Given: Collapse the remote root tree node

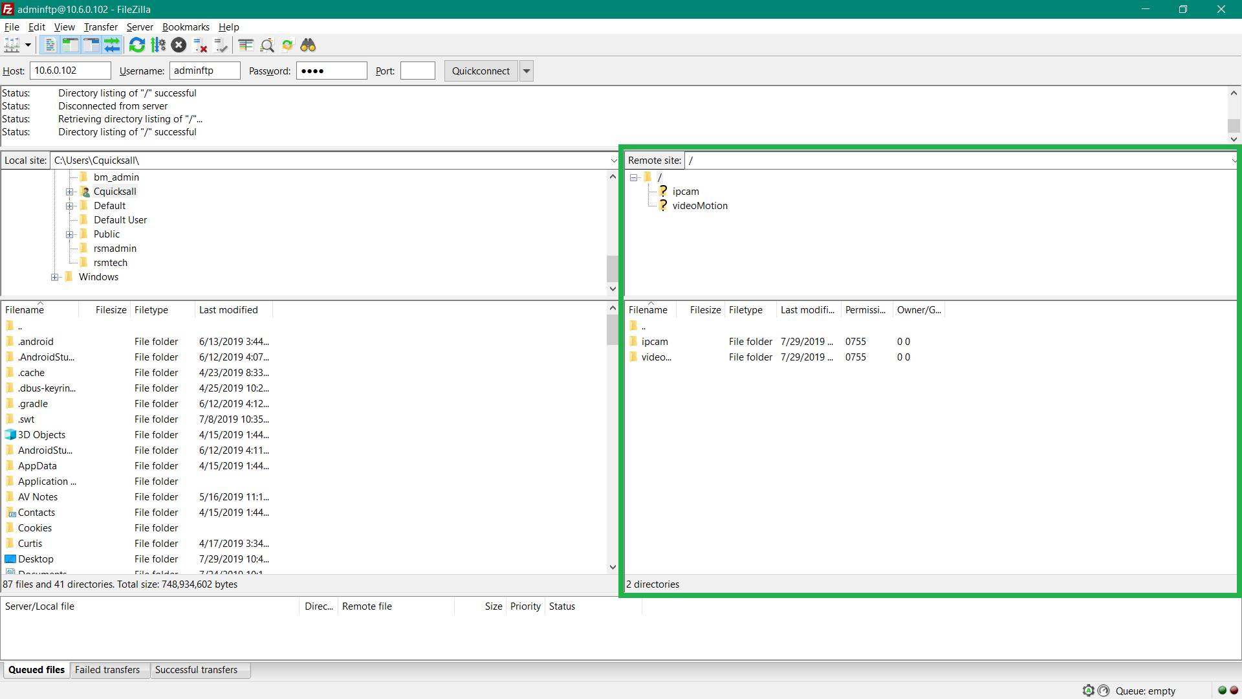Looking at the screenshot, I should 634,177.
